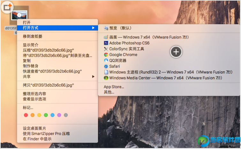Apply the yellow tag color

[x=39, y=115]
